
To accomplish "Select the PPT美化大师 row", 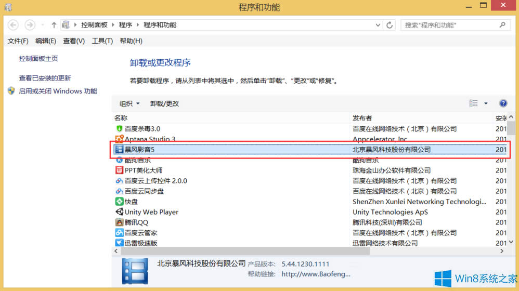I will click(x=310, y=170).
